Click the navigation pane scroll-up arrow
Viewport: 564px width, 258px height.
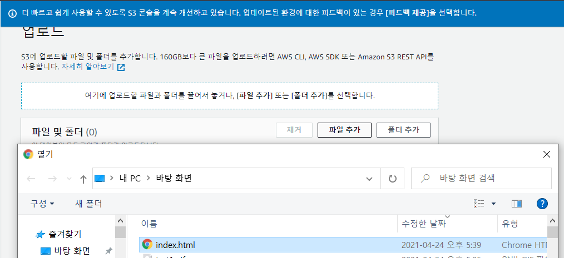121,221
